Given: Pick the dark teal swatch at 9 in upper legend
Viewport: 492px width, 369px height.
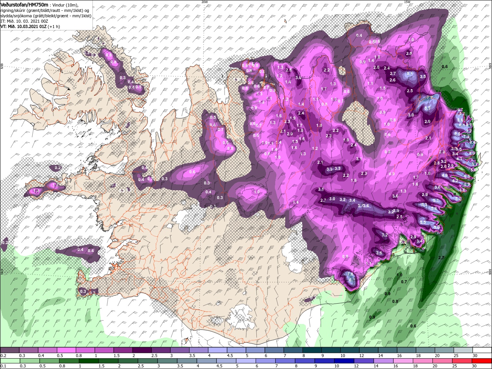Looking at the screenshot, I should click(x=331, y=350).
